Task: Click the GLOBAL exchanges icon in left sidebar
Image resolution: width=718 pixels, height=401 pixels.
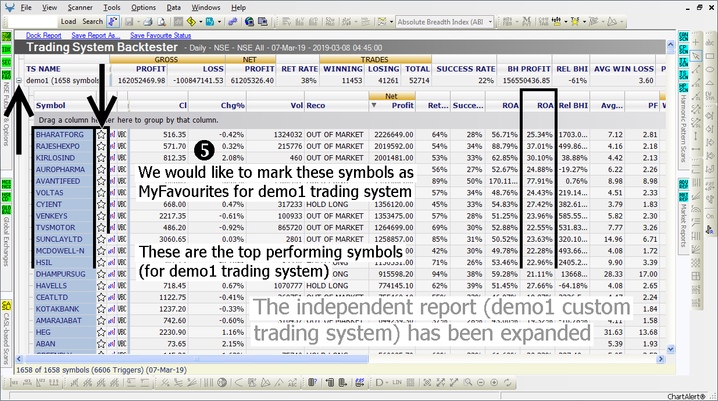Action: [6, 210]
